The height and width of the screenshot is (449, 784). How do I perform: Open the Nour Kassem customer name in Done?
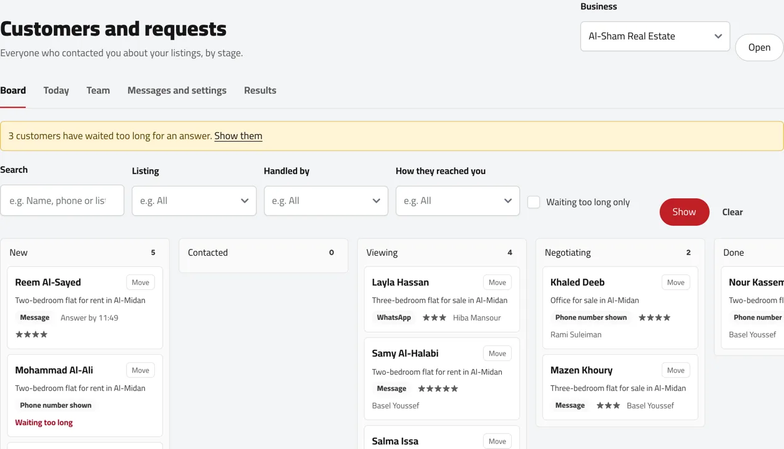point(756,282)
